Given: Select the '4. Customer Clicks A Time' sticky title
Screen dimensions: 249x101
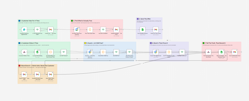Looking at the screenshot, I should point(29,43).
